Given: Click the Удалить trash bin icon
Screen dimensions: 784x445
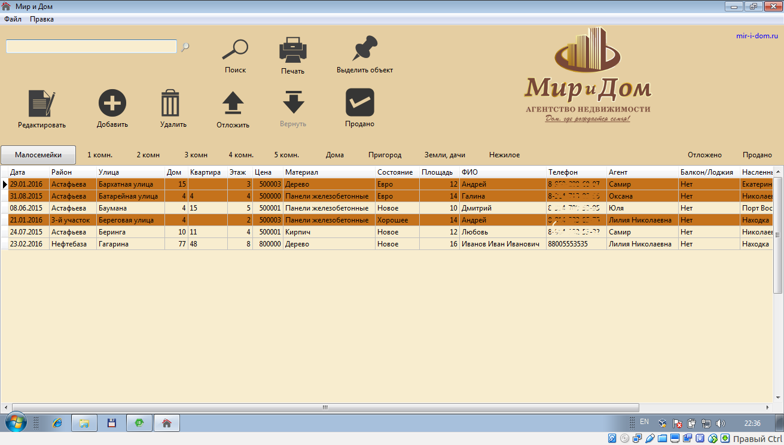Looking at the screenshot, I should pos(170,103).
